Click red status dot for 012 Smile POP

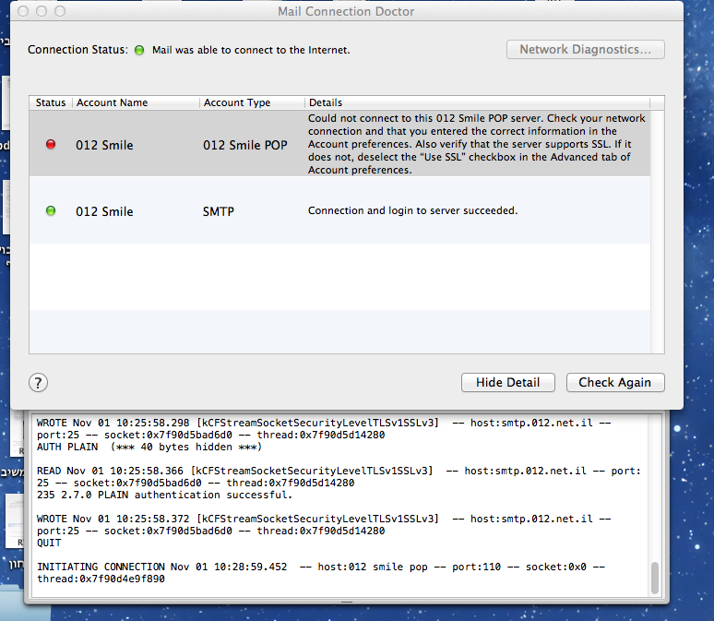coord(51,145)
